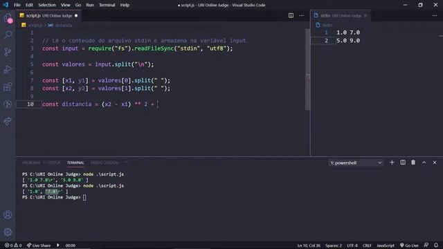Switch to the Problems panel tab
Image resolution: width=443 pixels, height=249 pixels.
click(x=31, y=163)
